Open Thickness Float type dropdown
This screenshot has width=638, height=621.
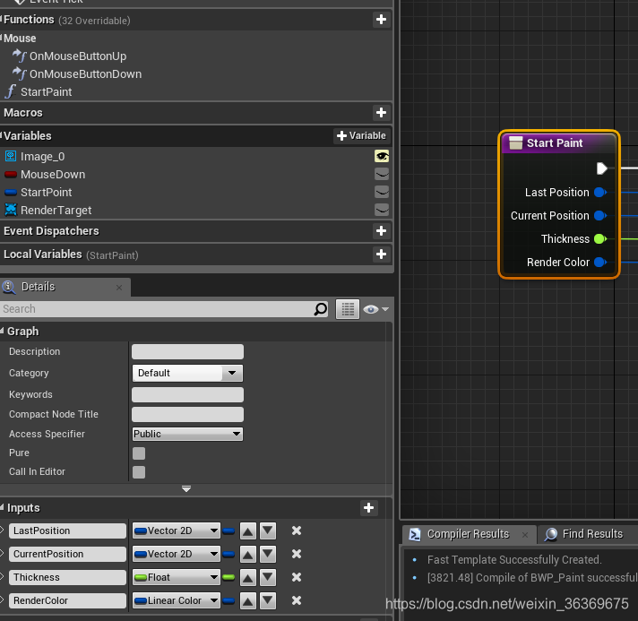177,577
